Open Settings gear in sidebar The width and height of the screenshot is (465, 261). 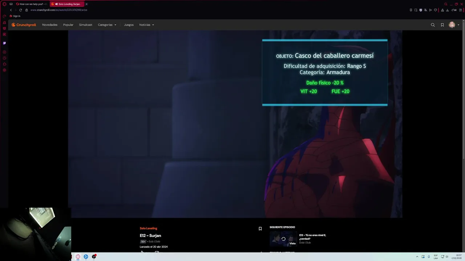click(4, 70)
